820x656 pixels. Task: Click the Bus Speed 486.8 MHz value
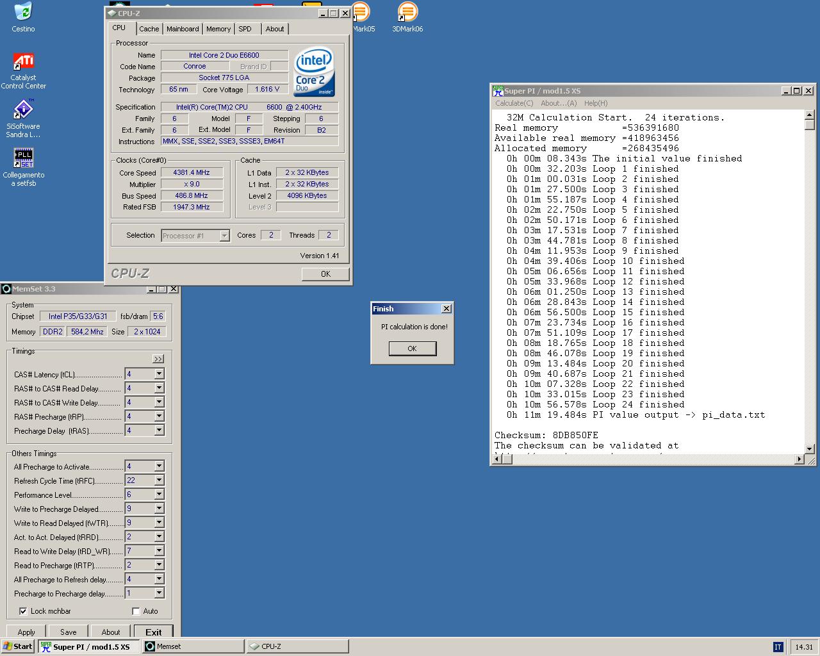192,195
